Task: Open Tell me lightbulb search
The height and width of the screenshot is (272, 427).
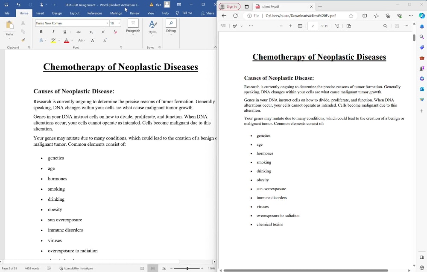Action: click(x=177, y=13)
